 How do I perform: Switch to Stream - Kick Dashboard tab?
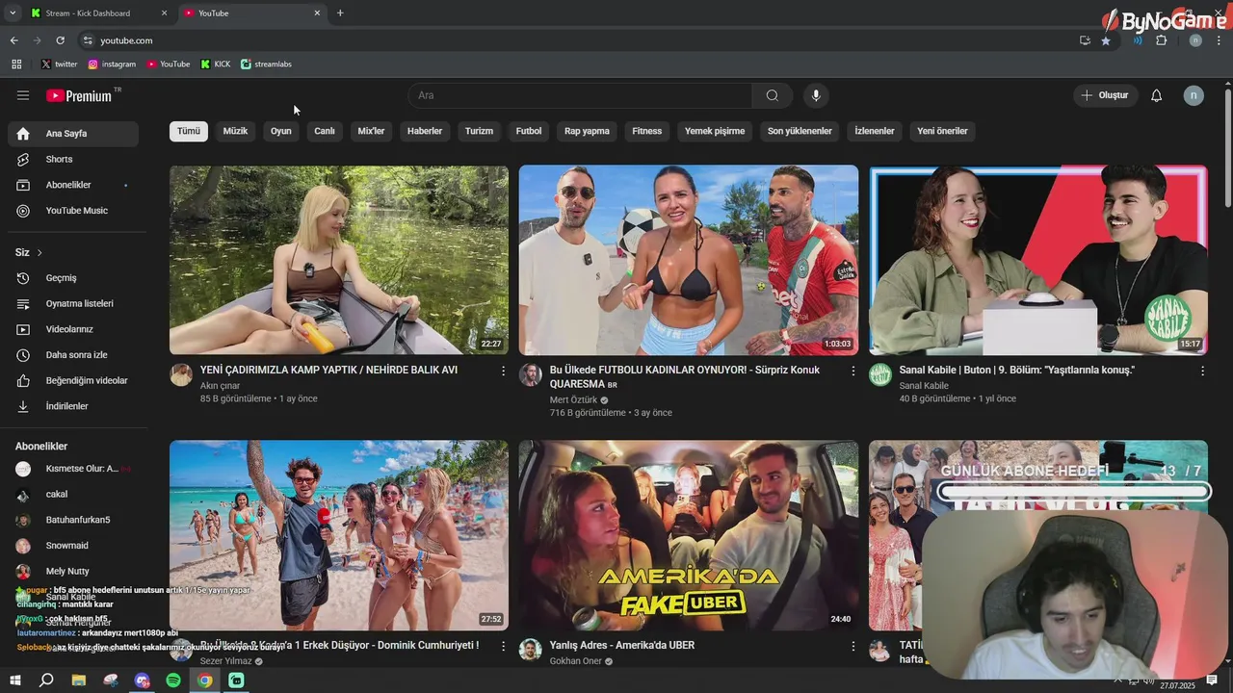point(98,13)
